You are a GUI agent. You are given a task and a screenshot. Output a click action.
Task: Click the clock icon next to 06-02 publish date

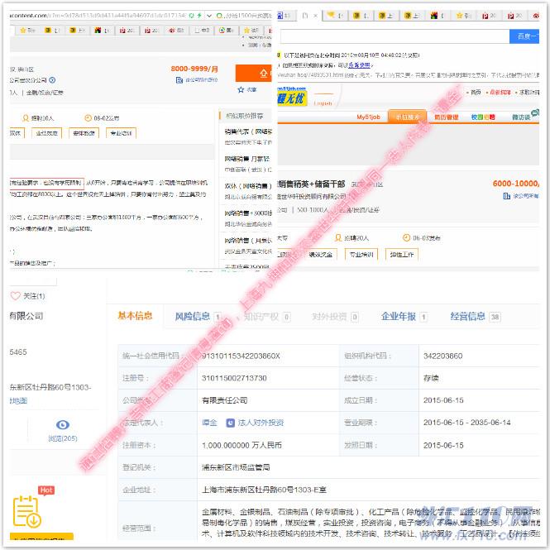(x=88, y=117)
